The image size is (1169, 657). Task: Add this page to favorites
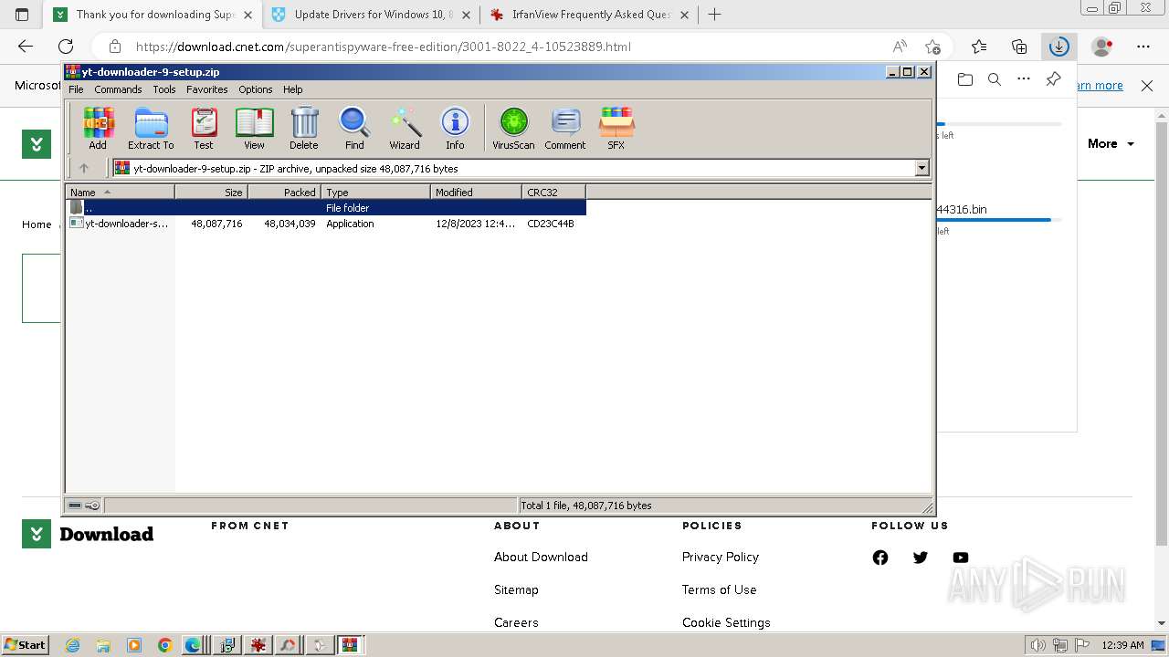(932, 47)
